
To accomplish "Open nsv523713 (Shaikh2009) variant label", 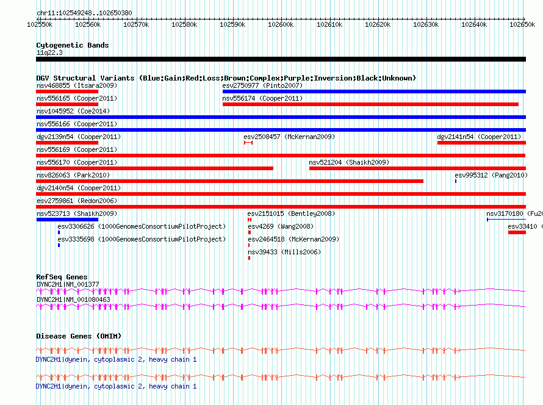I will [77, 213].
